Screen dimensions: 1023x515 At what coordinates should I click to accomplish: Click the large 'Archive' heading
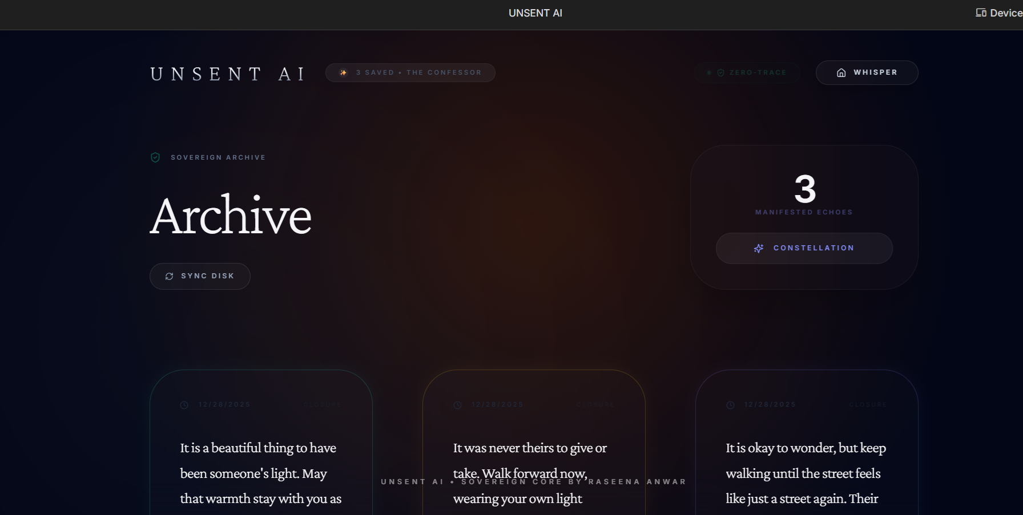pyautogui.click(x=231, y=216)
